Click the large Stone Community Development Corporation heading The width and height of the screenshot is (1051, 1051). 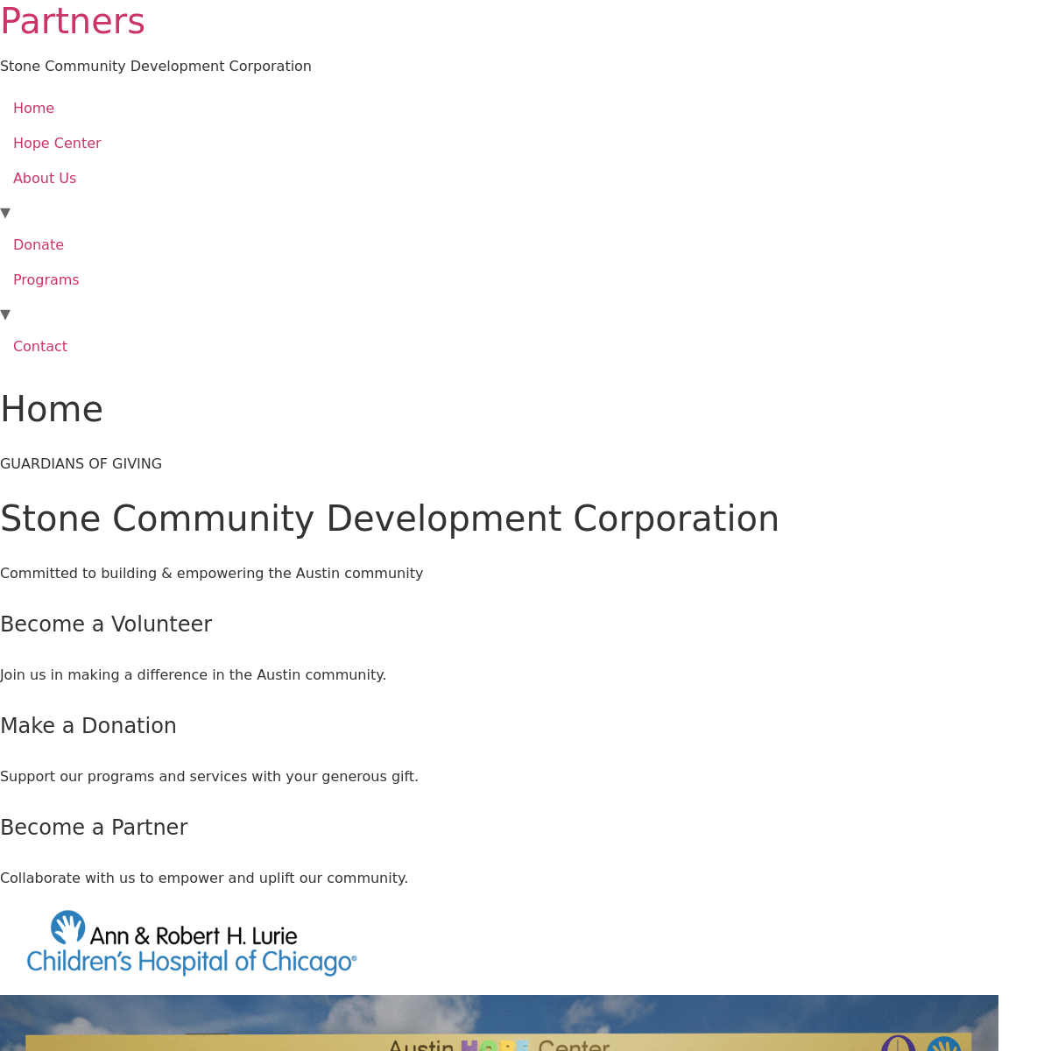(390, 518)
